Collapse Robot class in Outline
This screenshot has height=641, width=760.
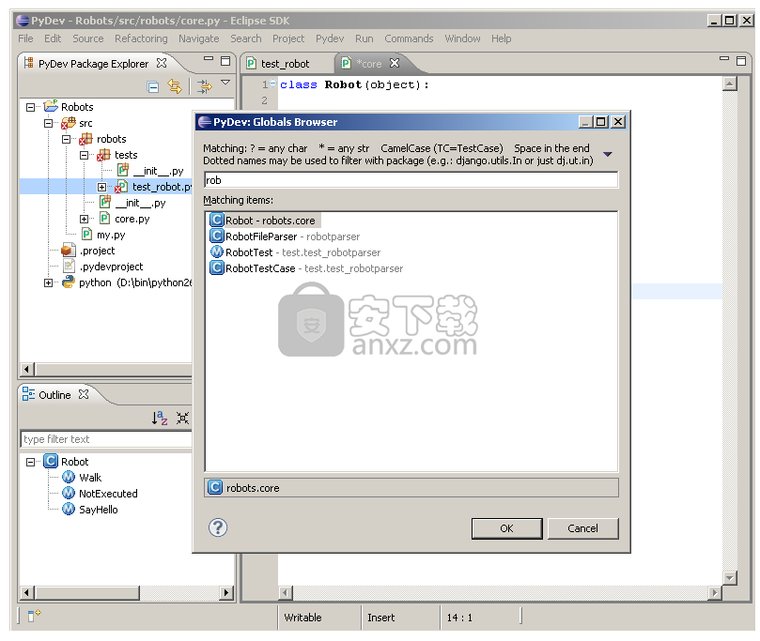pyautogui.click(x=31, y=462)
